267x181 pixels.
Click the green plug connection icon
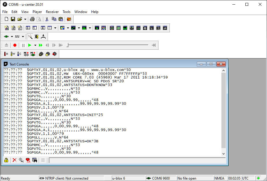(6, 36)
